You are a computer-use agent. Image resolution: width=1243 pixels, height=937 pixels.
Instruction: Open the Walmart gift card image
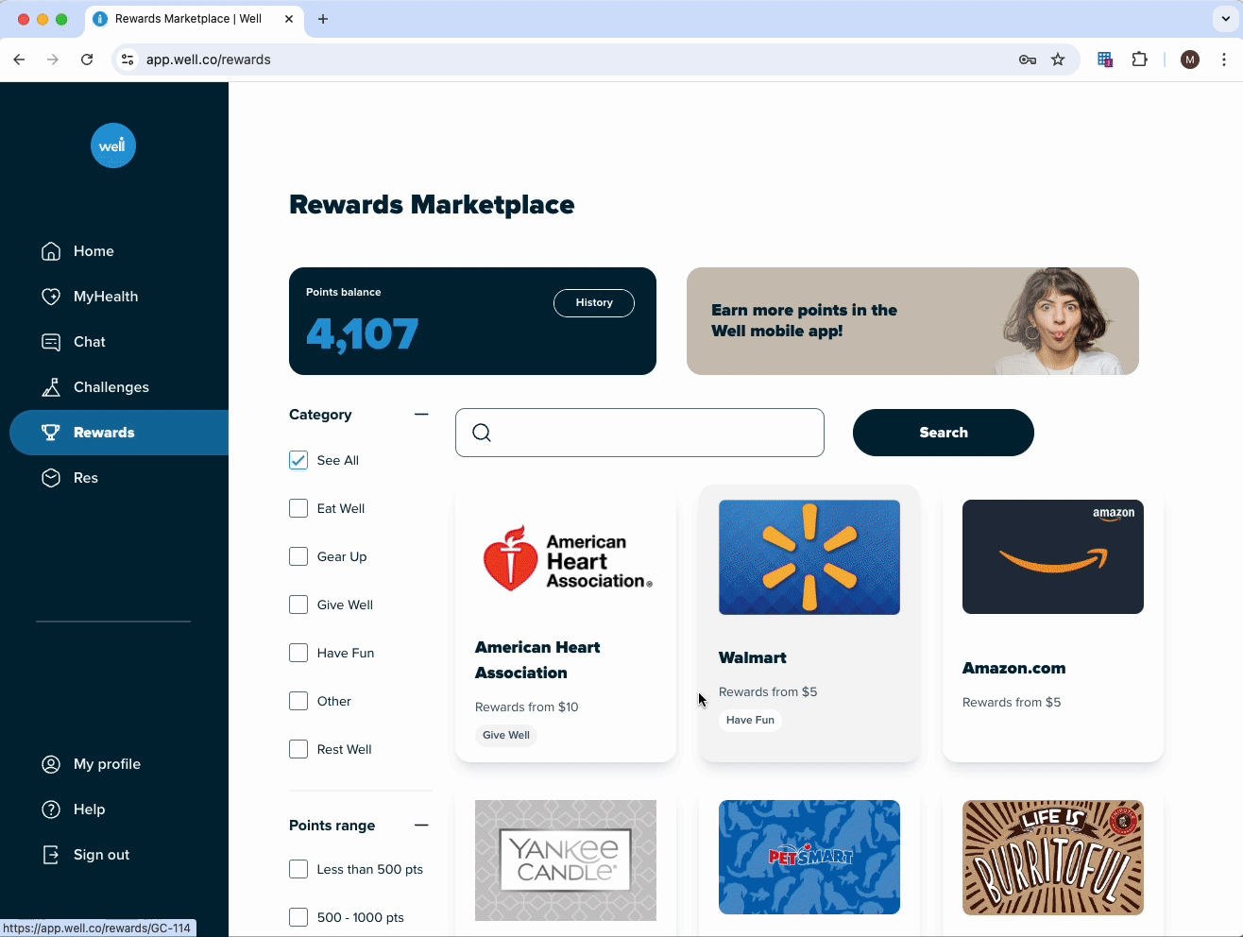tap(809, 557)
